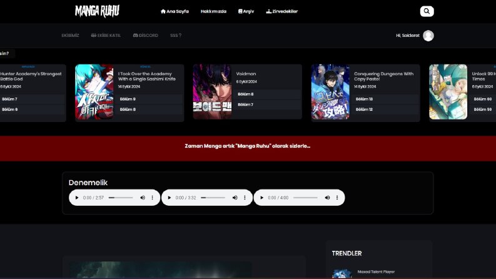Open more options for 3:32 audio
Image resolution: width=496 pixels, height=279 pixels.
(245, 198)
